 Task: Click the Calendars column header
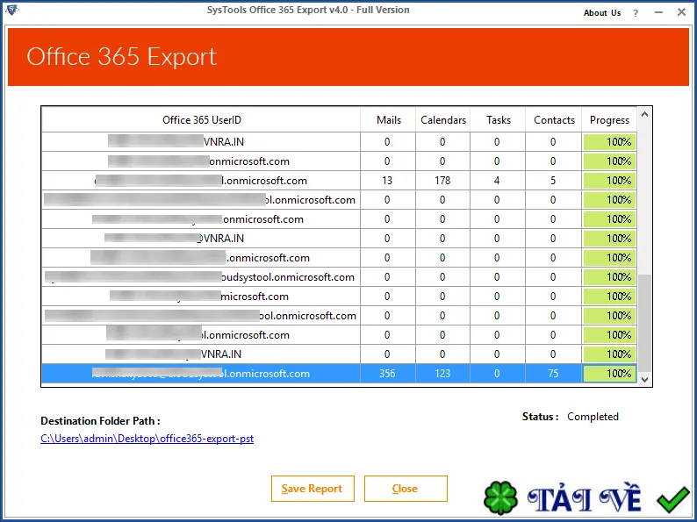(x=442, y=120)
